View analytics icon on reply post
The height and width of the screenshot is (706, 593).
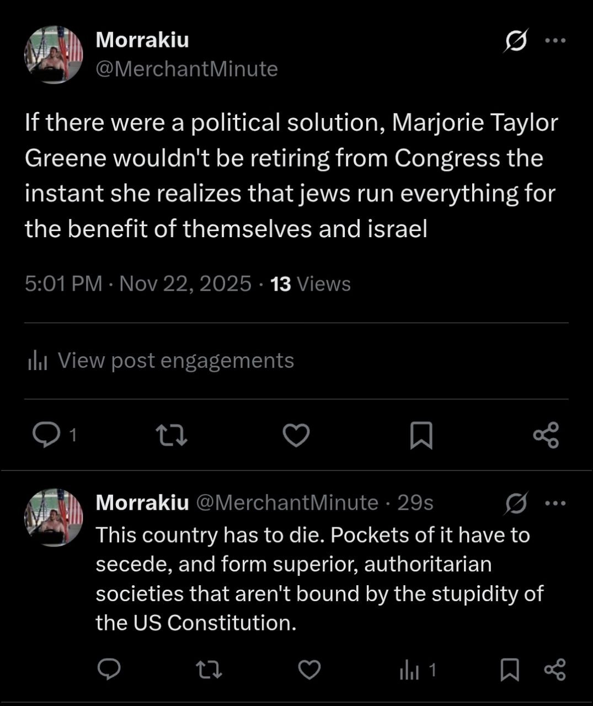click(409, 671)
